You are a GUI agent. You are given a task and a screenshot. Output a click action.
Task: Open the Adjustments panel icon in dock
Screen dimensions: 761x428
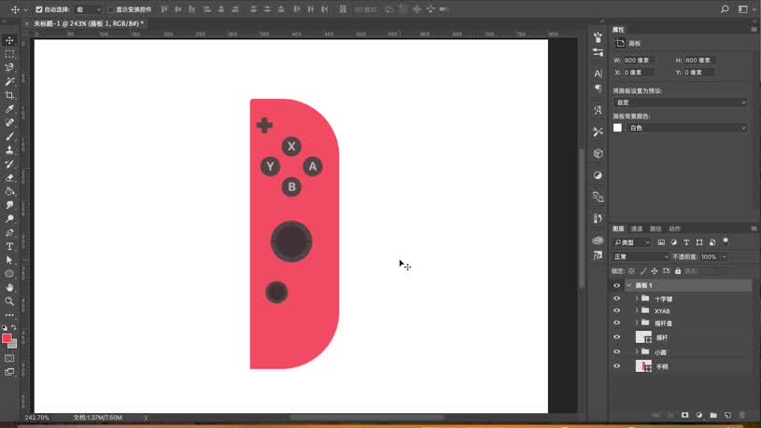598,175
